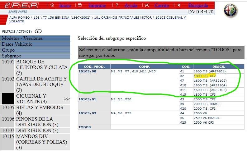Click the DESCR. column header

219,66
